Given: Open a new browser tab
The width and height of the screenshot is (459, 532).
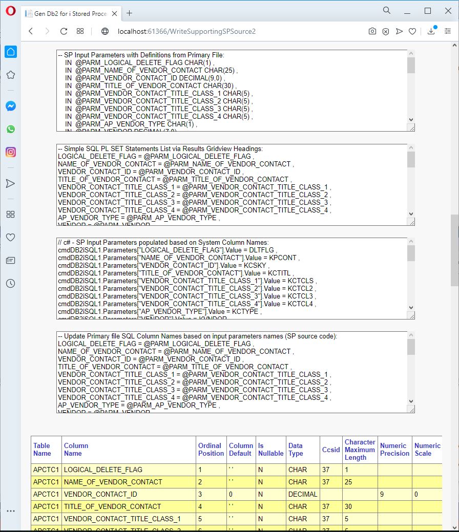Looking at the screenshot, I should [x=129, y=13].
